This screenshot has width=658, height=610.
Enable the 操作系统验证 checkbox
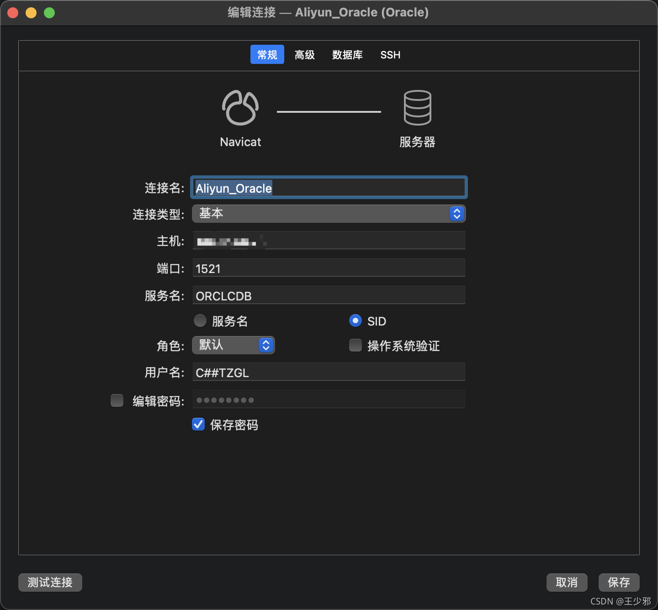pyautogui.click(x=356, y=345)
